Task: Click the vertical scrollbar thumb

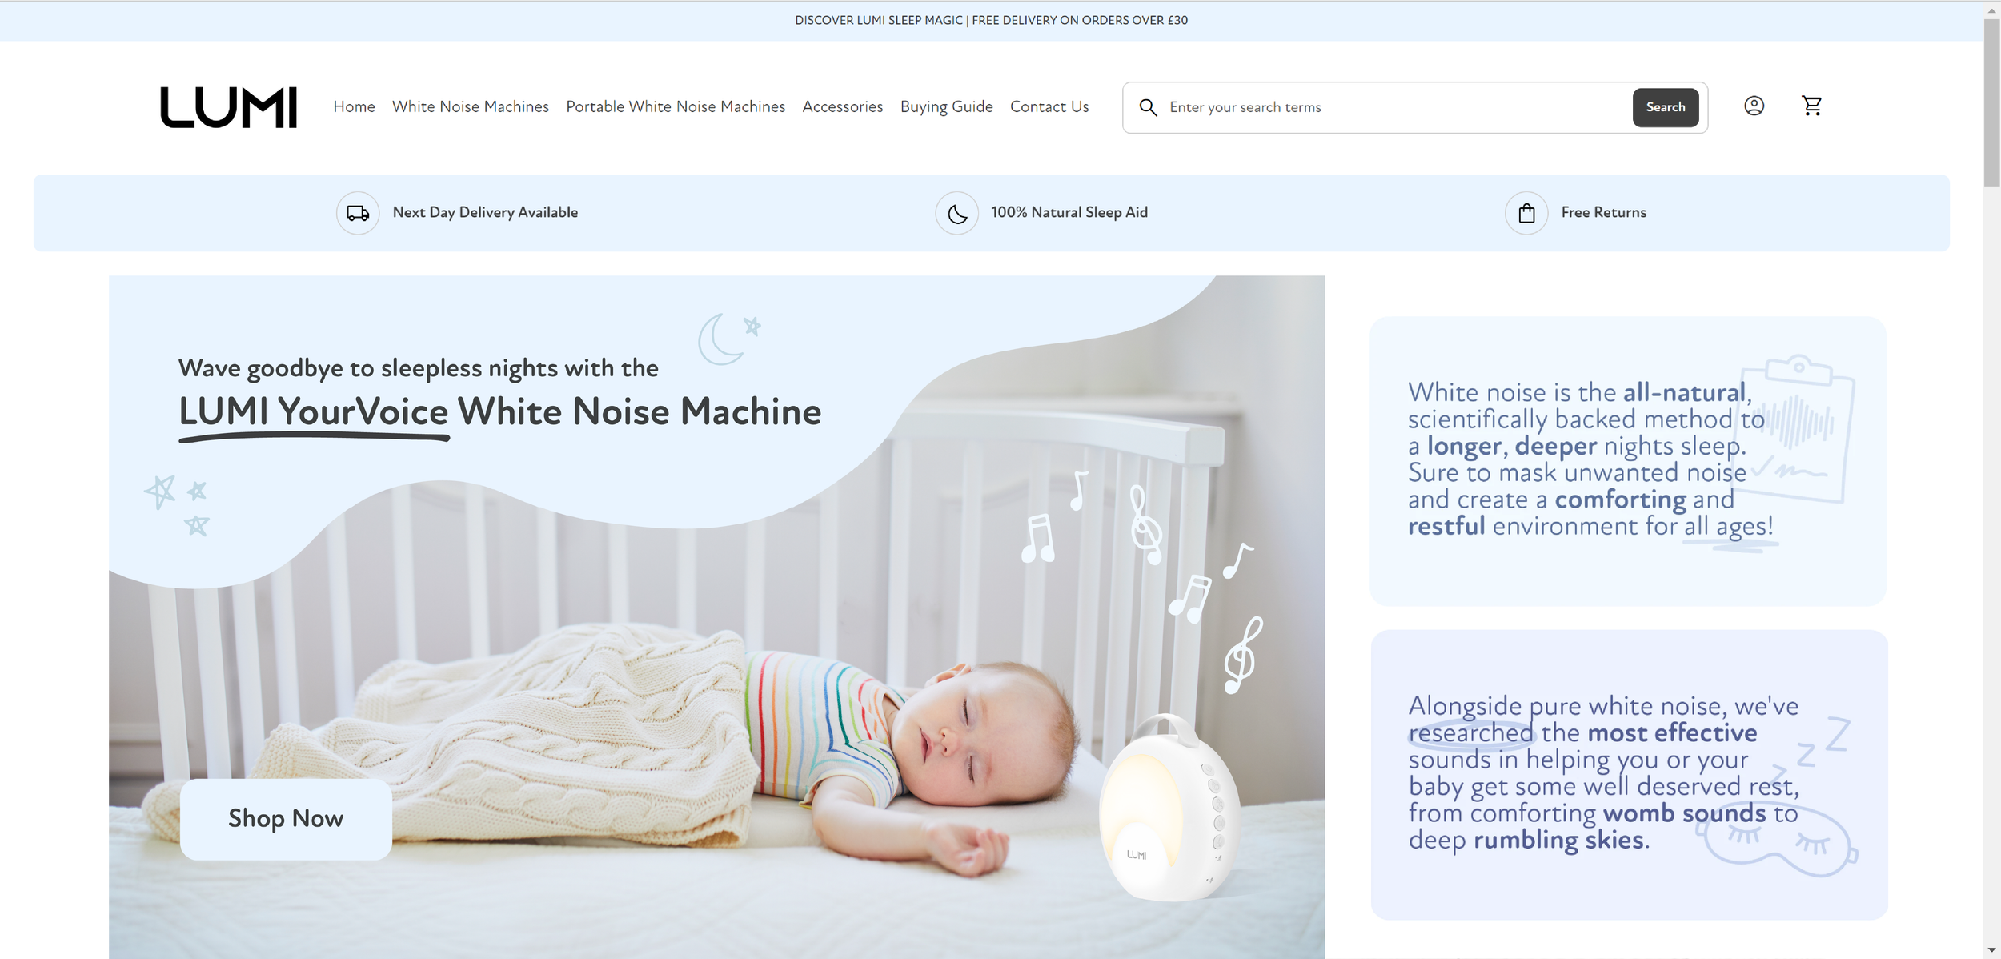Action: point(1992,102)
